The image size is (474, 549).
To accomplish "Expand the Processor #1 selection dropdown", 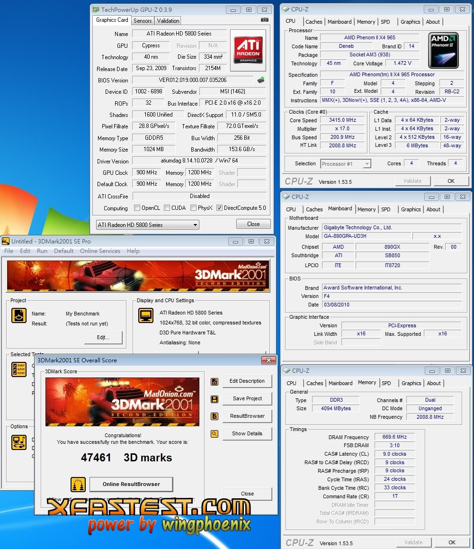I will tap(345, 164).
